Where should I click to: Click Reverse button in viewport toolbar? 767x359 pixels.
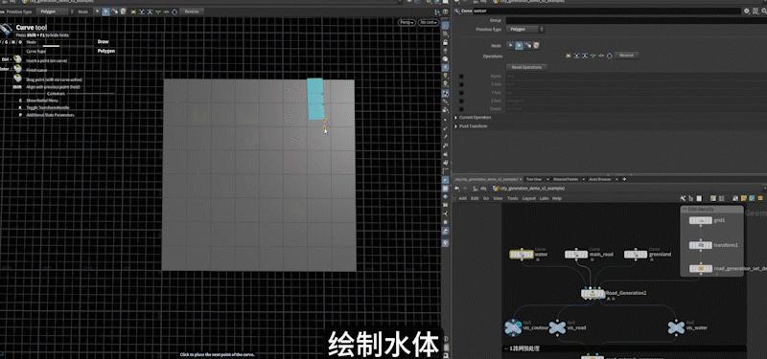tap(191, 11)
